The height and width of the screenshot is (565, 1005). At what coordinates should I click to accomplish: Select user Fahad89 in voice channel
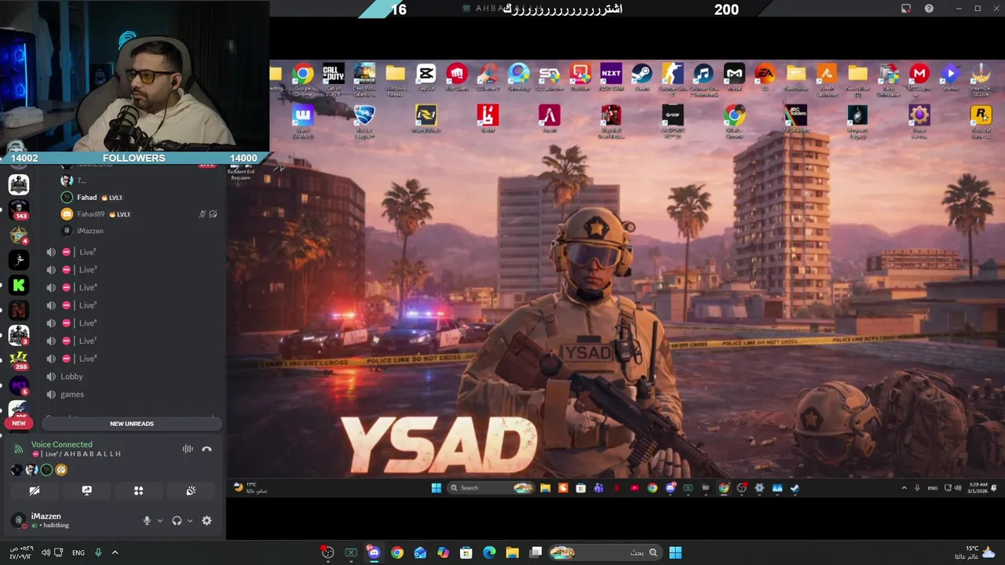click(x=90, y=213)
